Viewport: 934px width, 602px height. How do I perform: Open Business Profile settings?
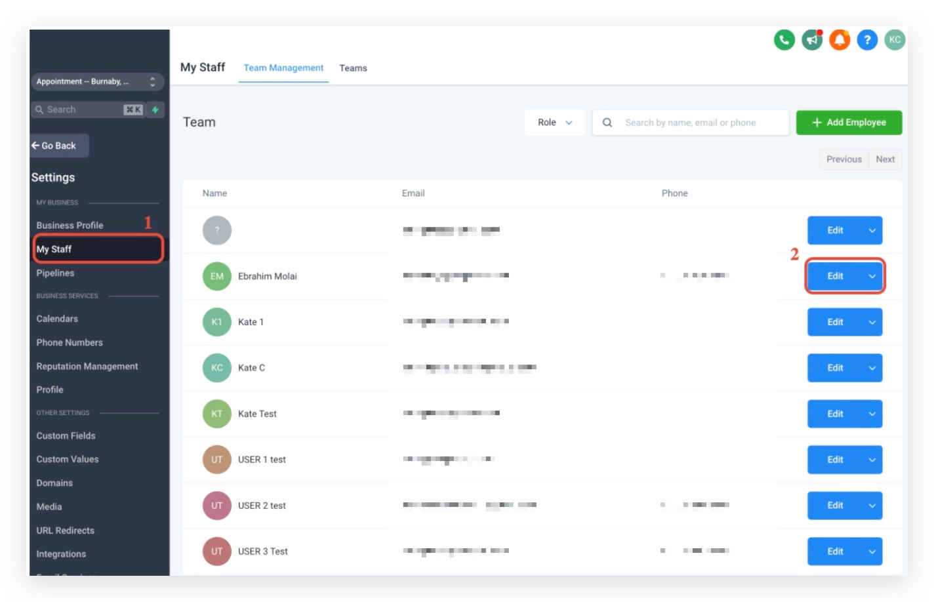70,226
